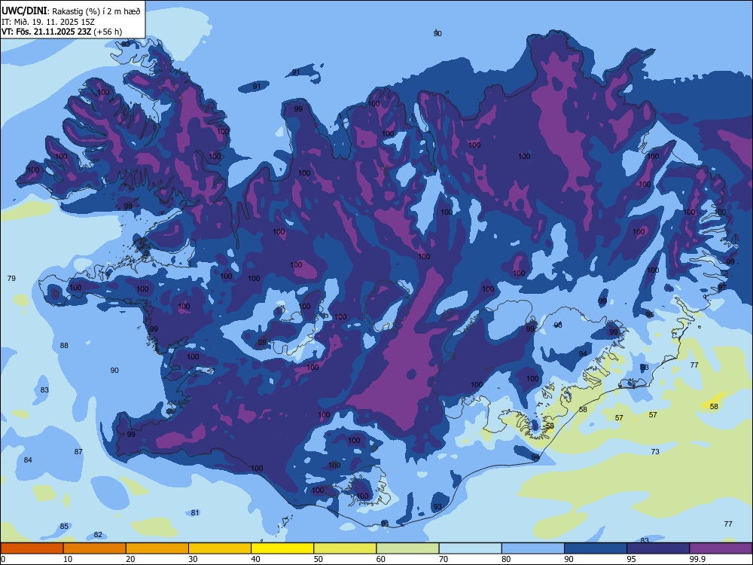The image size is (753, 565).
Task: Click the '85' humidity value on the map
Action: pos(64,526)
